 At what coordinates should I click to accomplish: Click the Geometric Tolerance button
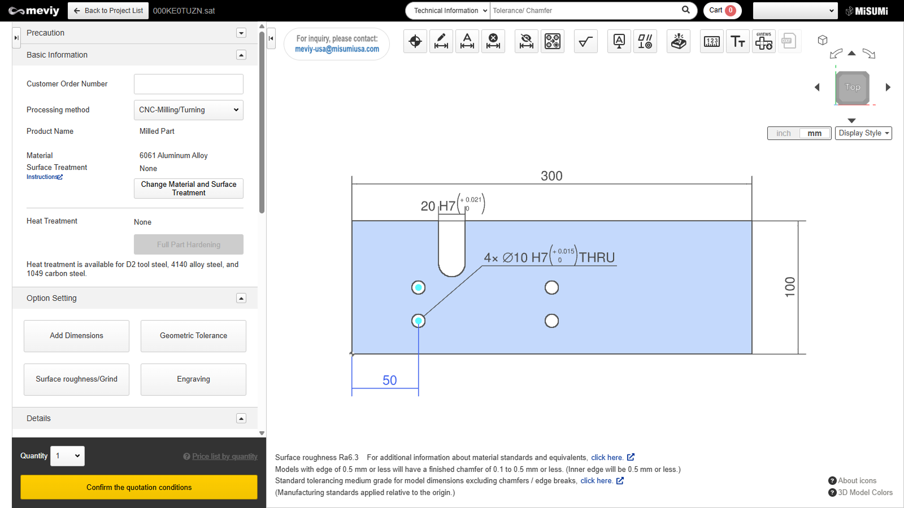point(193,336)
